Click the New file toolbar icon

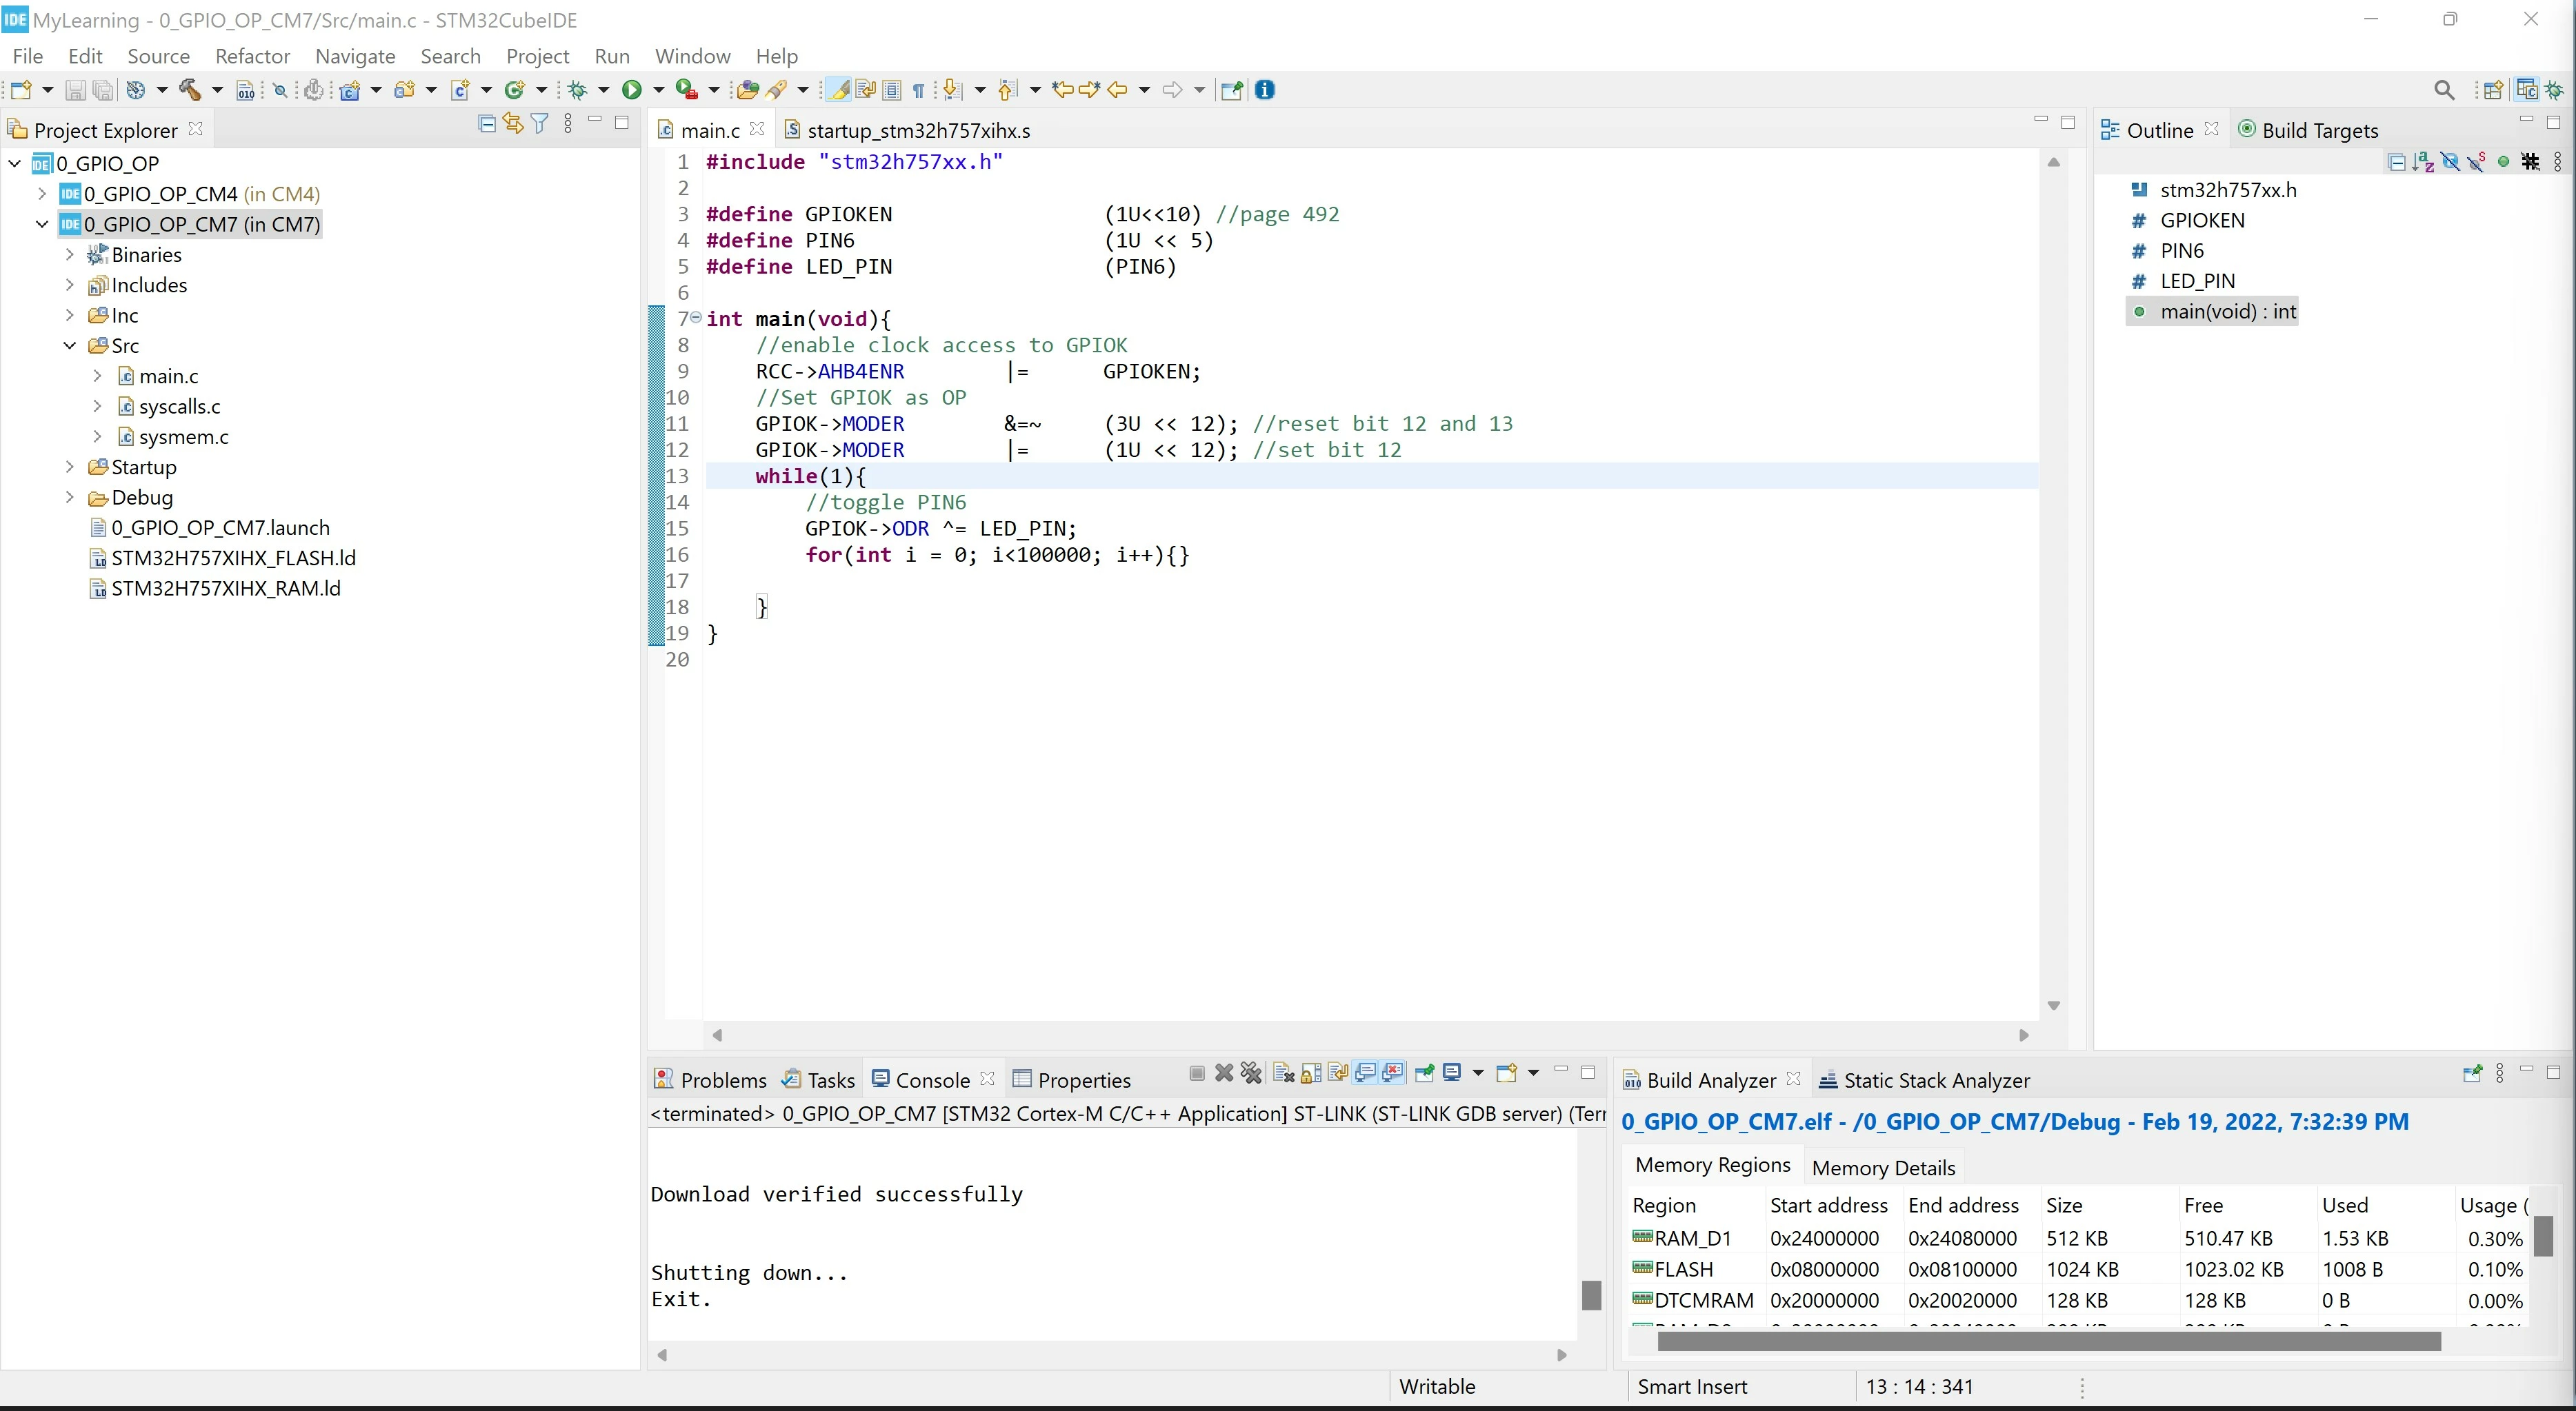click(x=21, y=90)
